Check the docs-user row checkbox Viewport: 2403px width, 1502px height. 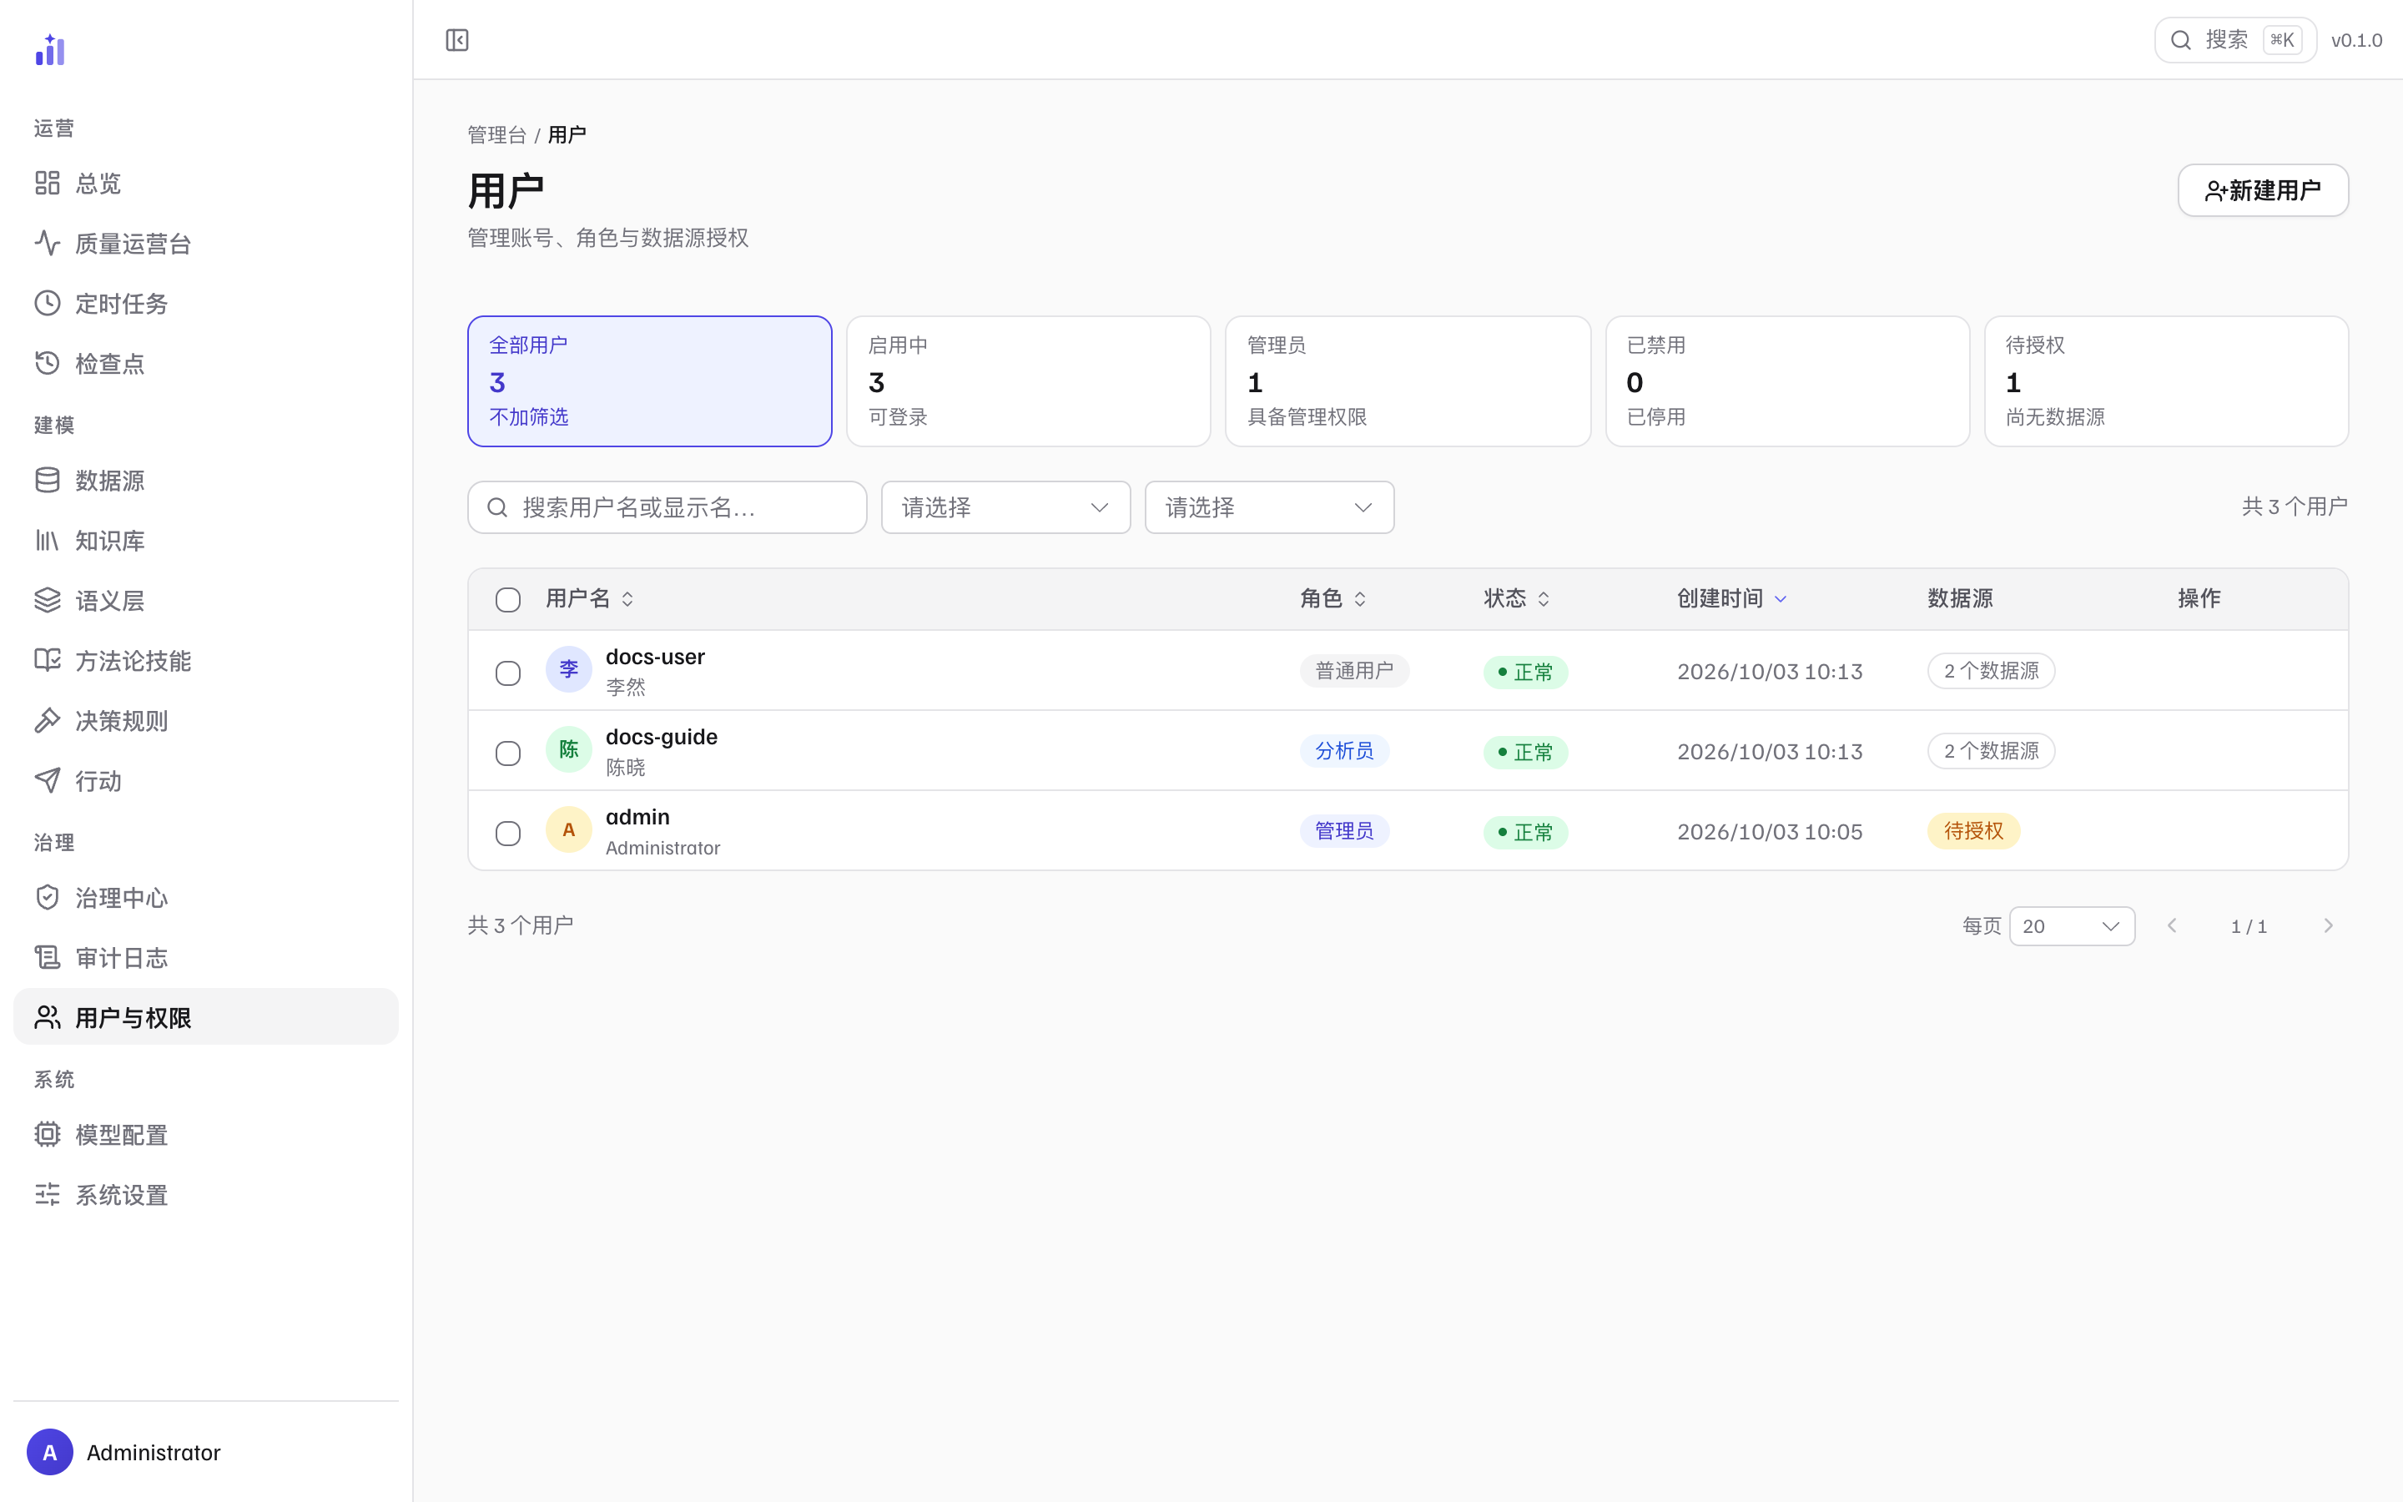tap(507, 673)
